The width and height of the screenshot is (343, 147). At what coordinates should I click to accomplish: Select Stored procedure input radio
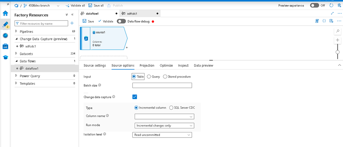(165, 77)
